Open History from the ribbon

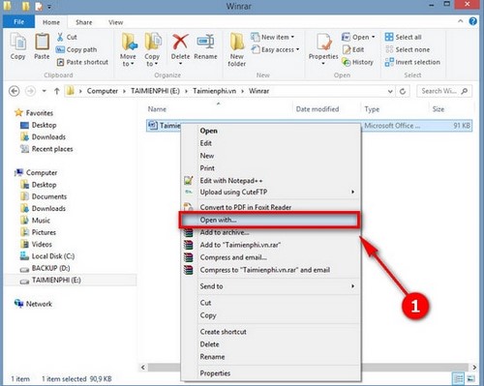pos(357,62)
